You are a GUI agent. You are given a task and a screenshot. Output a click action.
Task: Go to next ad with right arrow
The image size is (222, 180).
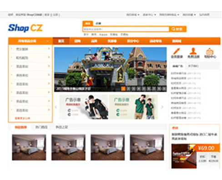tap(162, 107)
